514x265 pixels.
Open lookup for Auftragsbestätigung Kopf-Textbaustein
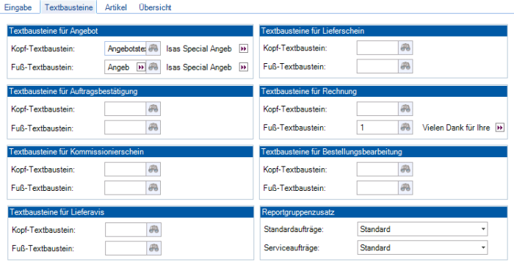153,109
